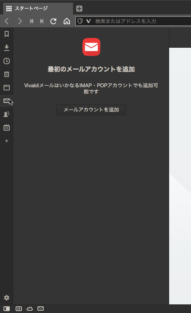Click the rewind navigation button
The width and height of the screenshot is (191, 313).
[x=32, y=21]
